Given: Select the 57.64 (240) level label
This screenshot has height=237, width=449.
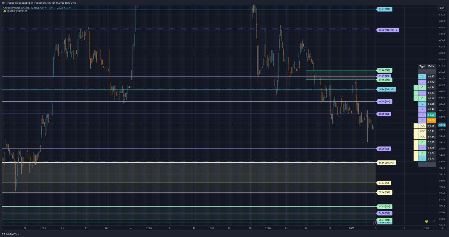Looking at the screenshot, I should tap(384, 192).
